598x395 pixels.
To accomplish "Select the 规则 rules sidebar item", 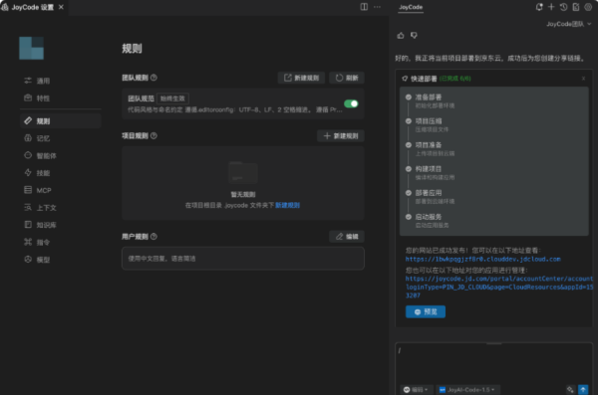I will (x=60, y=121).
